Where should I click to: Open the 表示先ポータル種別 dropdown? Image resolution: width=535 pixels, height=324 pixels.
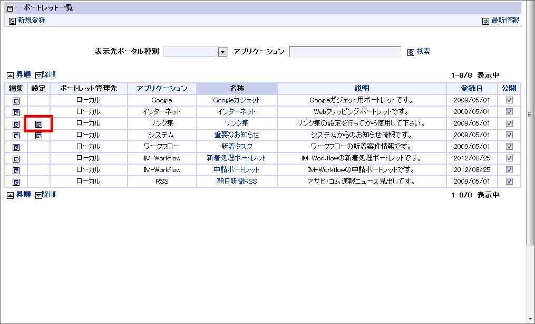[x=196, y=52]
